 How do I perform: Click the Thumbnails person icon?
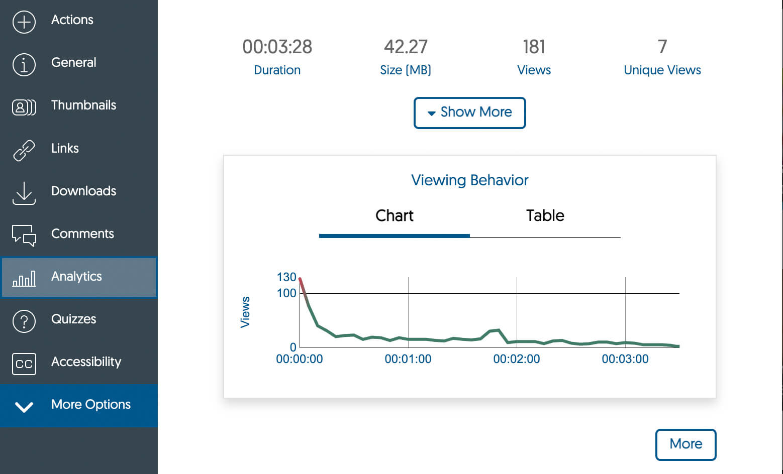coord(24,107)
